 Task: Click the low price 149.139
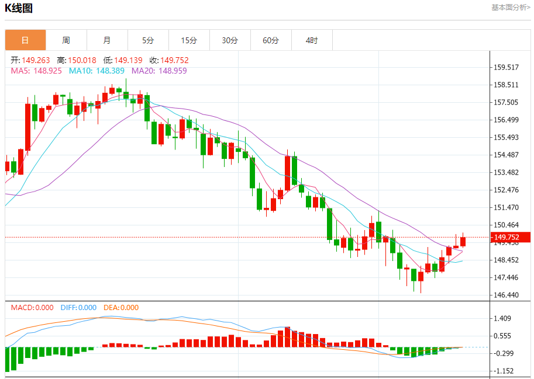tap(128, 60)
